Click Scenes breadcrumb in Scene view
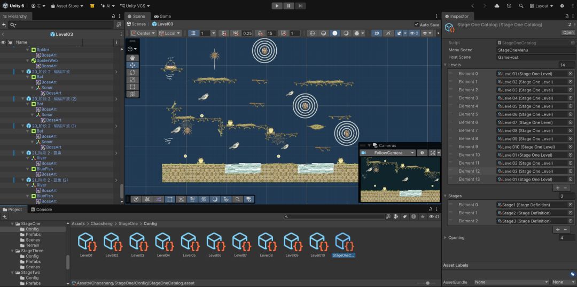Screen dimensions: 577x287 point(136,24)
